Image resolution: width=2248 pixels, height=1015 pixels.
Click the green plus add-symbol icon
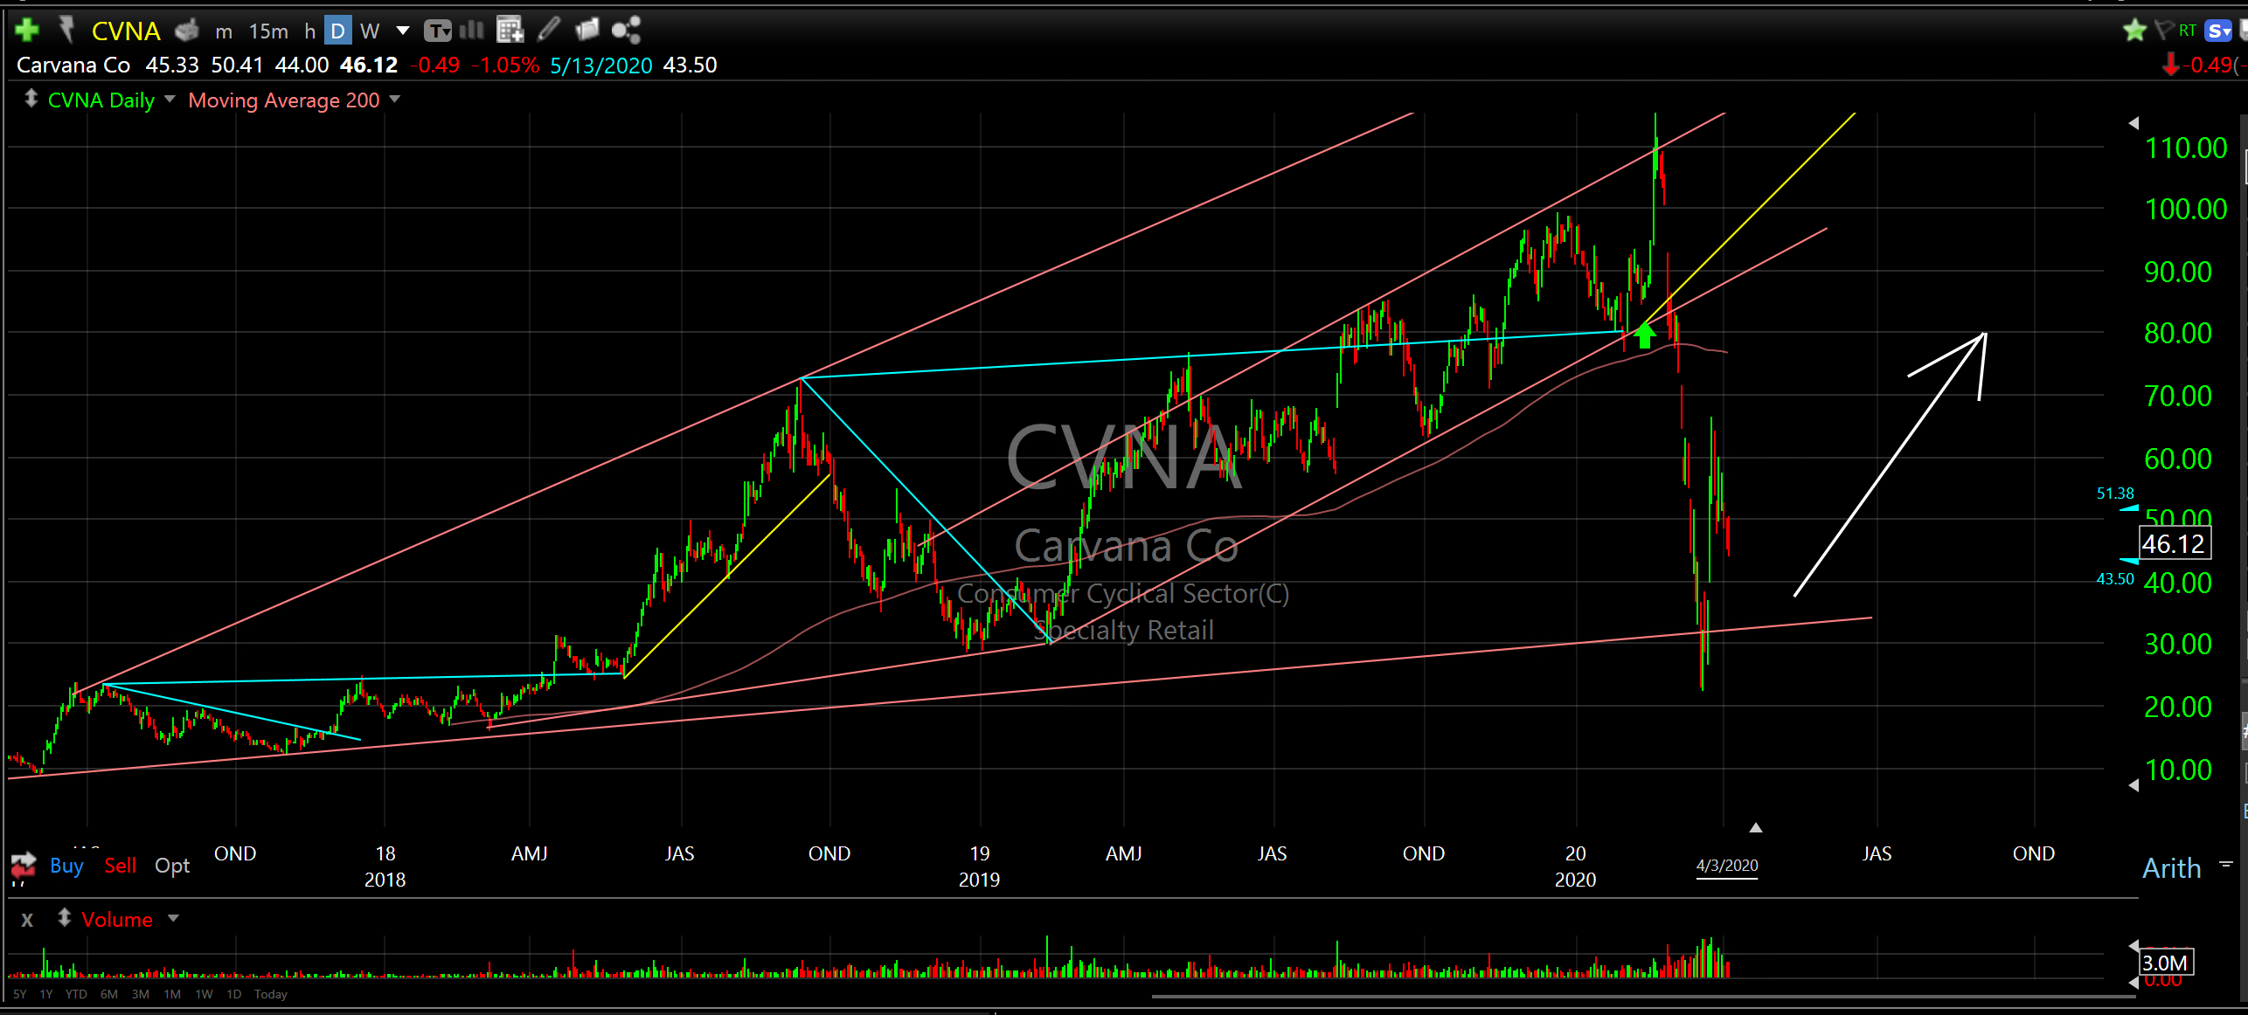coord(27,31)
